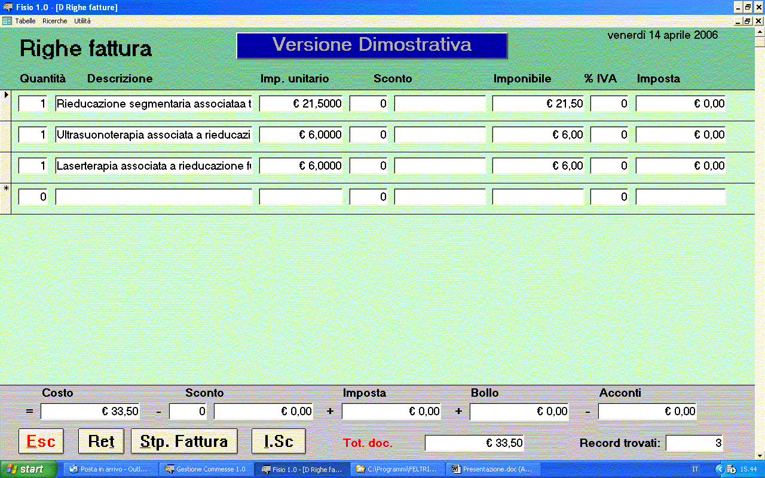Click the Fisio application icon in the title bar
765x478 pixels.
click(x=8, y=7)
